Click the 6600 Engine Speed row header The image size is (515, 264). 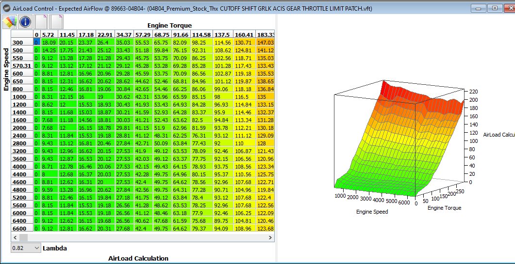click(x=22, y=228)
